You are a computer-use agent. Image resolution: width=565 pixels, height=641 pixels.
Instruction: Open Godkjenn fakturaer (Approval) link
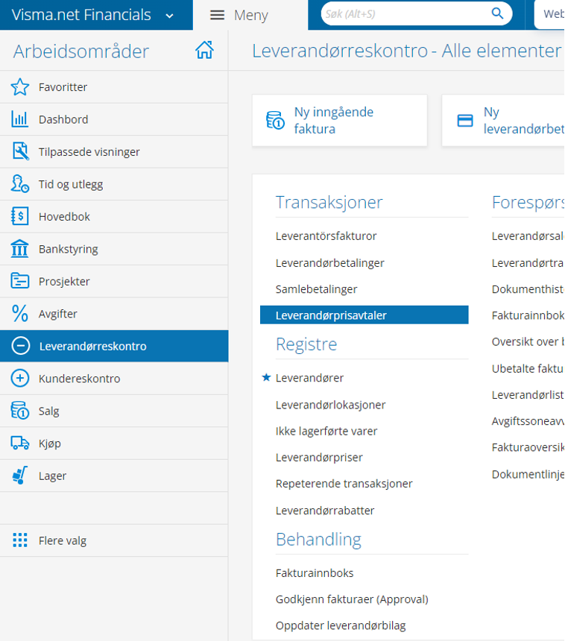click(352, 599)
